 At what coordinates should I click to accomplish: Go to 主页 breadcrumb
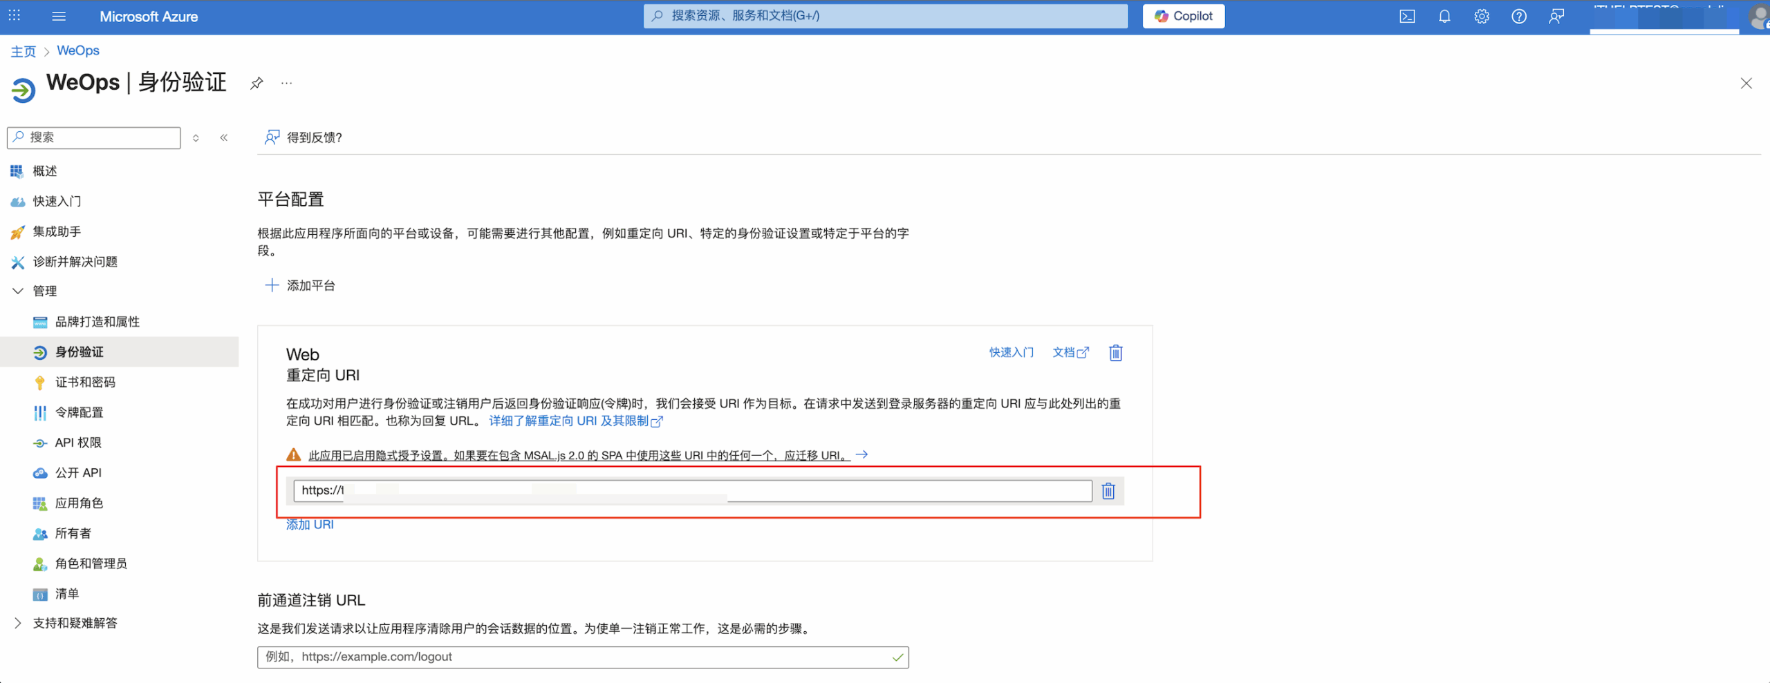point(24,51)
